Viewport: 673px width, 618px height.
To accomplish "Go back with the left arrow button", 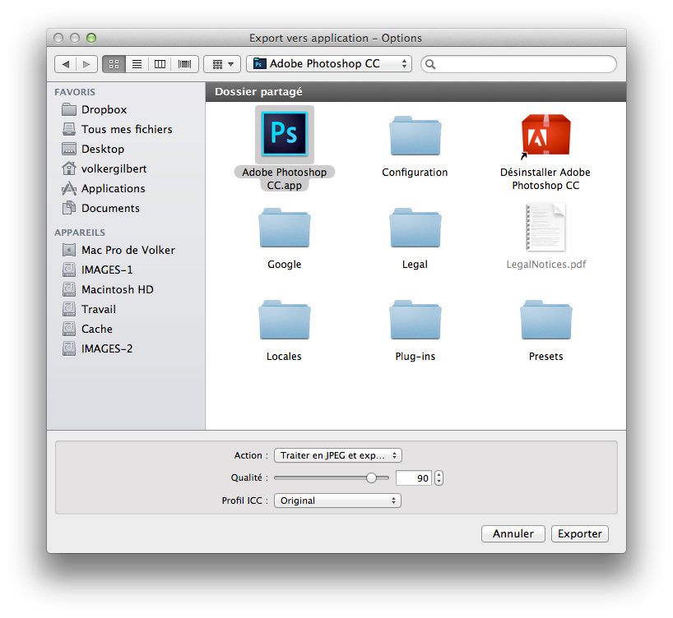I will click(65, 64).
